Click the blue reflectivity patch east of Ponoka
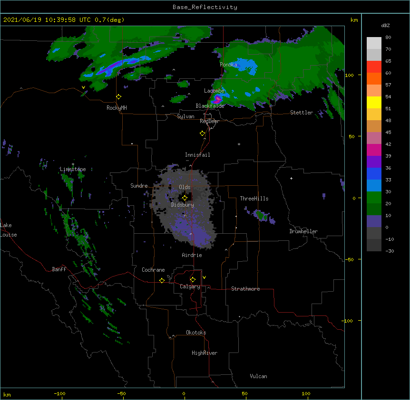The height and width of the screenshot is (400, 410). [246, 66]
